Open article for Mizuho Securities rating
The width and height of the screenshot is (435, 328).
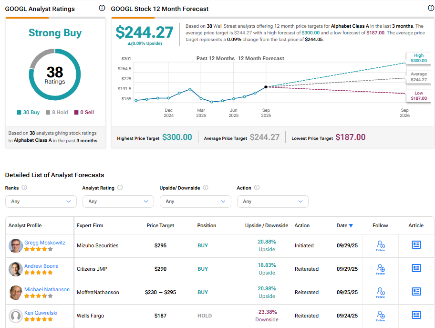[x=416, y=245]
